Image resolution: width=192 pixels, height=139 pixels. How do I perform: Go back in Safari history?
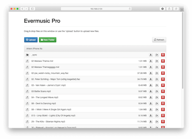pos(22,9)
